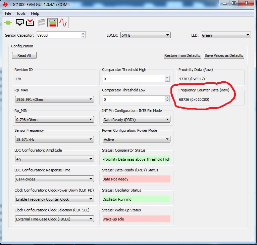Click Restore from Defaults button
The height and width of the screenshot is (245, 257).
(182, 55)
